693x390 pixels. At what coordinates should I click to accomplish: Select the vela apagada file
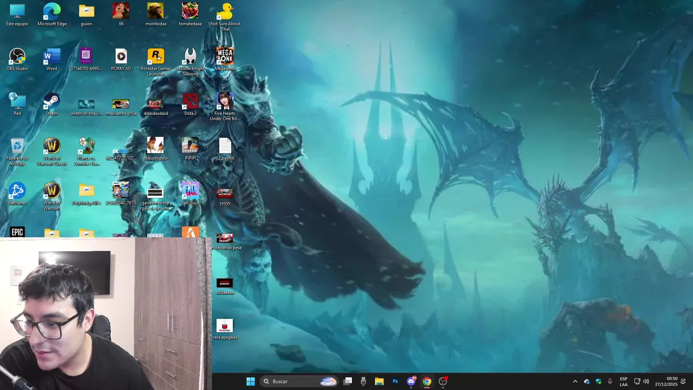(225, 329)
